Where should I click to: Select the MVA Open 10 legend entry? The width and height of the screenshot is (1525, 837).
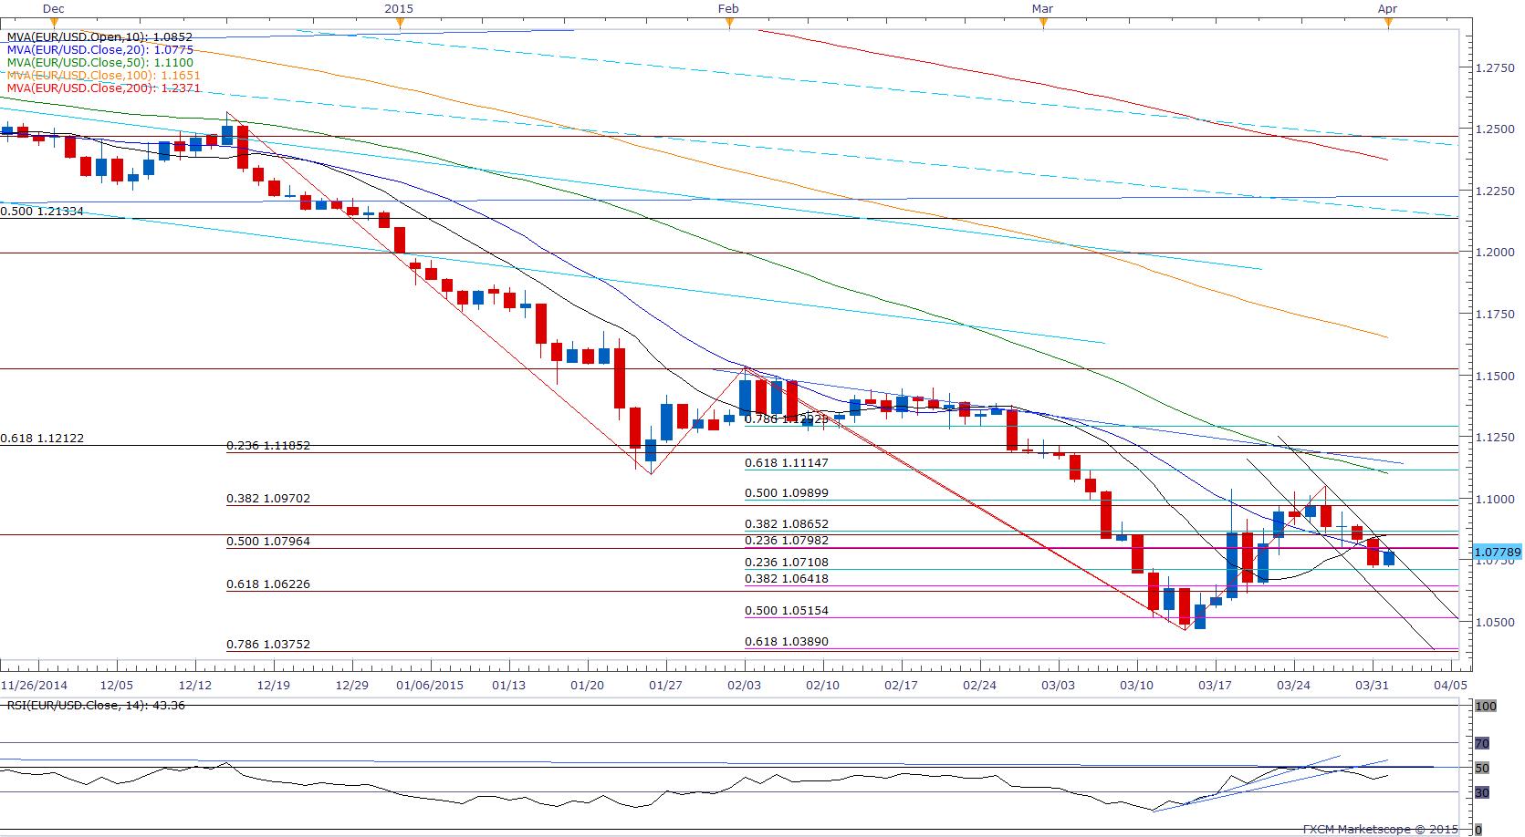click(x=99, y=37)
